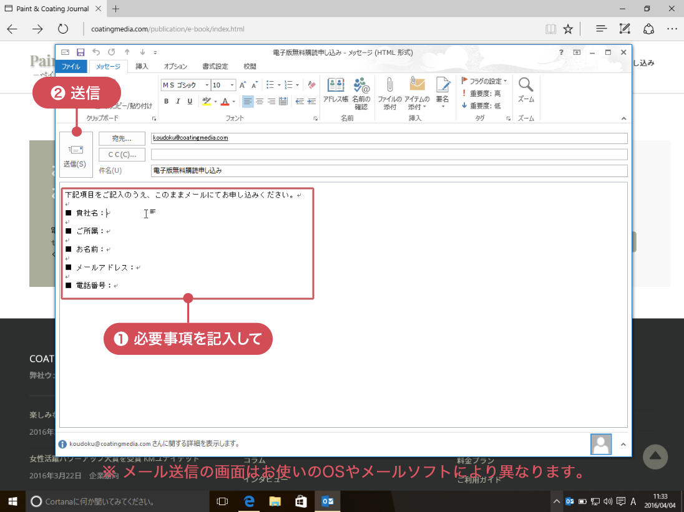Toggle underline formatting
The height and width of the screenshot is (512, 684).
[190, 102]
